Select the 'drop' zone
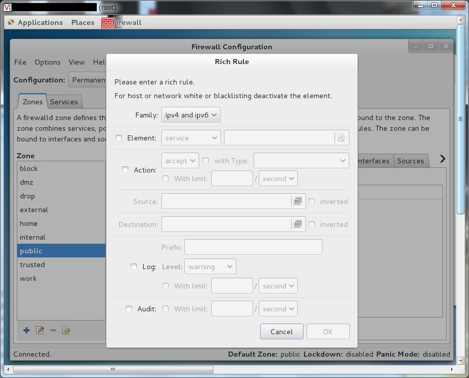Screen dimensions: 469x378 tap(61, 196)
